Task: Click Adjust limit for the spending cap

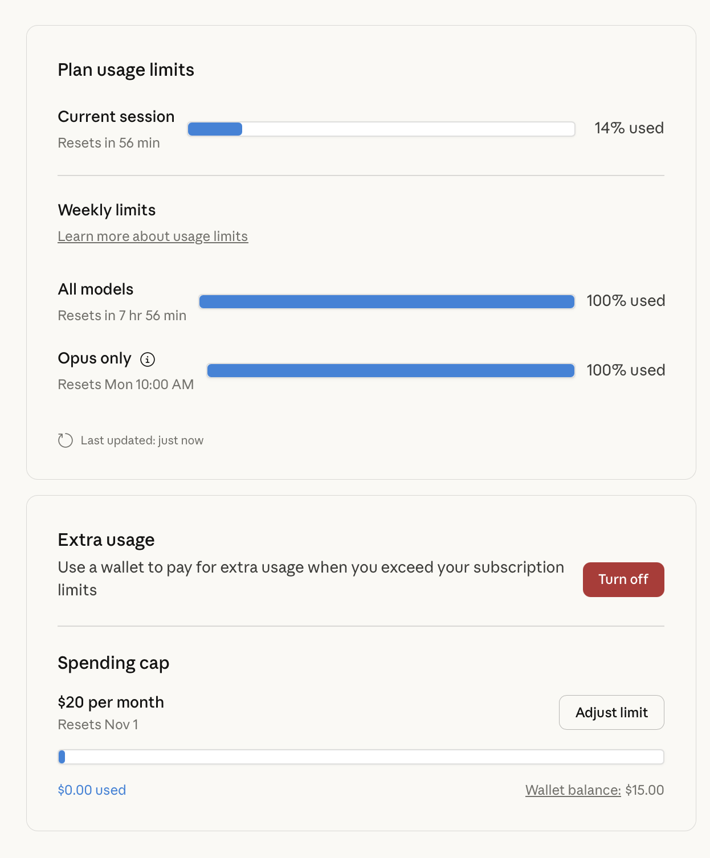Action: point(611,712)
